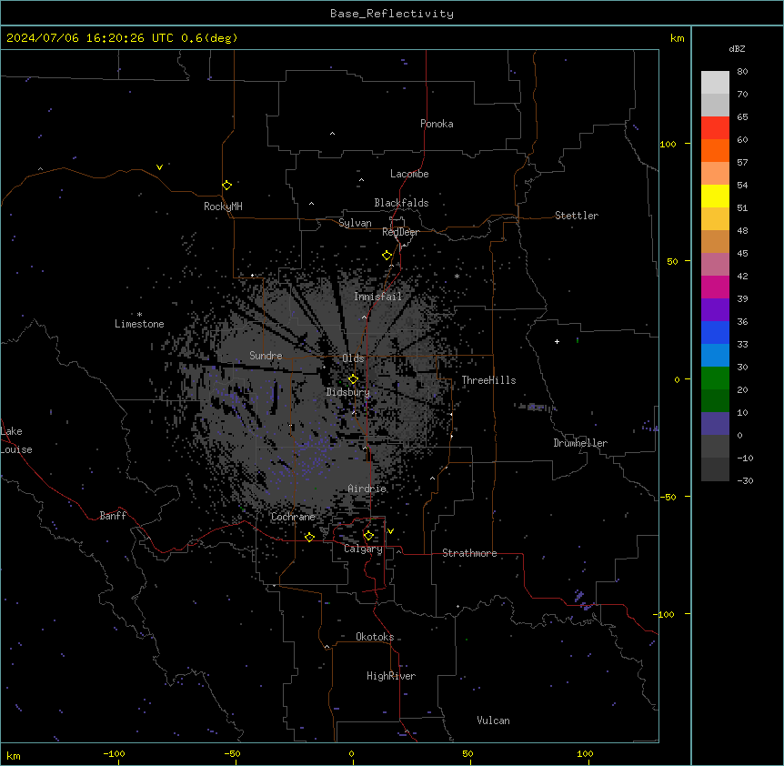
Task: Click the asterisk marker east of Innisfail
Action: 457,277
